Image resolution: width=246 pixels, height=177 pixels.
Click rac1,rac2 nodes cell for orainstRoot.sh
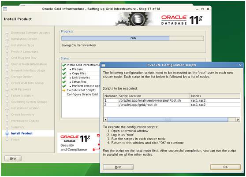[215, 100]
